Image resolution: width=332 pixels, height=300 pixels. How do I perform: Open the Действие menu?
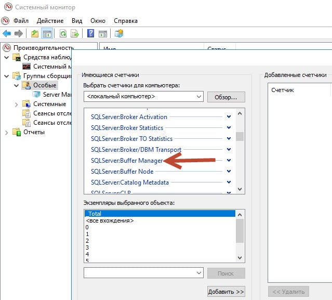pos(50,21)
